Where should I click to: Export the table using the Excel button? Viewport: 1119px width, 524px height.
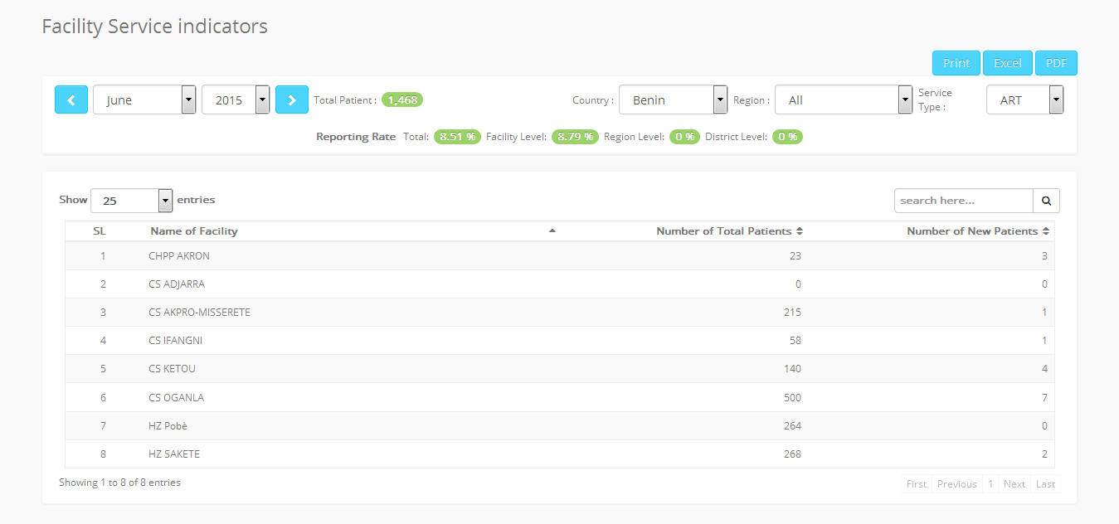pos(1008,63)
